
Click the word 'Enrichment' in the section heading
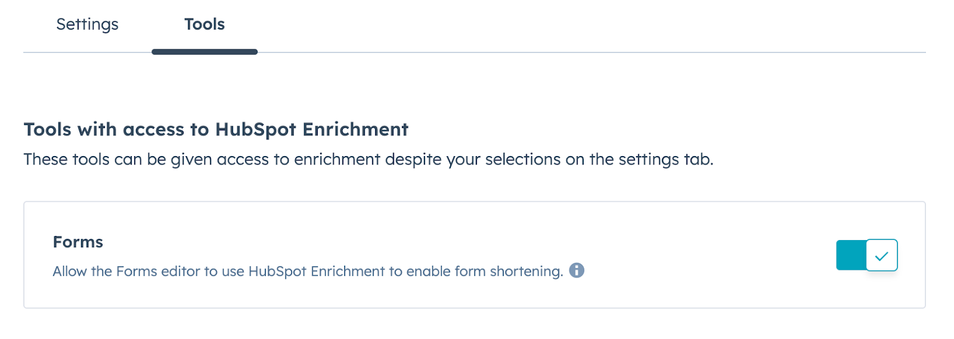(x=355, y=129)
